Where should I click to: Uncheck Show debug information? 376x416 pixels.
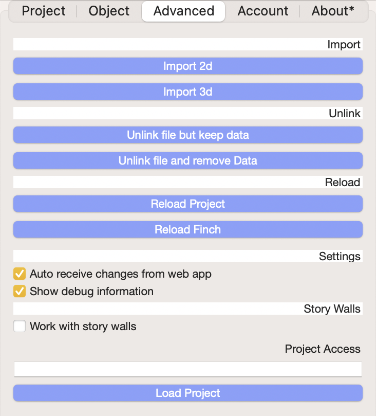tap(20, 291)
